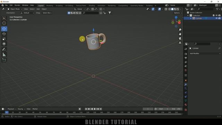Select the Add Cube tool

tap(4, 60)
